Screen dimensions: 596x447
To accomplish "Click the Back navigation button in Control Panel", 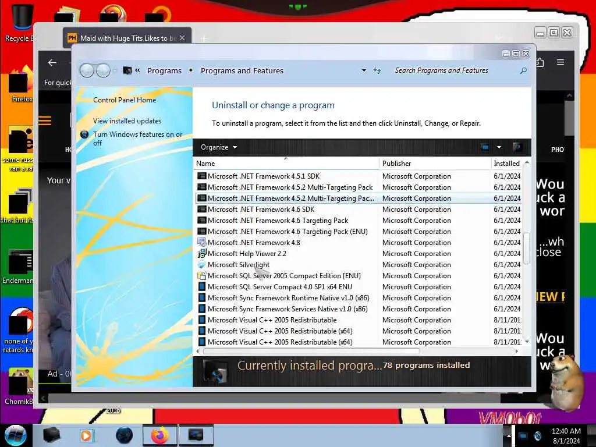I will pos(87,70).
